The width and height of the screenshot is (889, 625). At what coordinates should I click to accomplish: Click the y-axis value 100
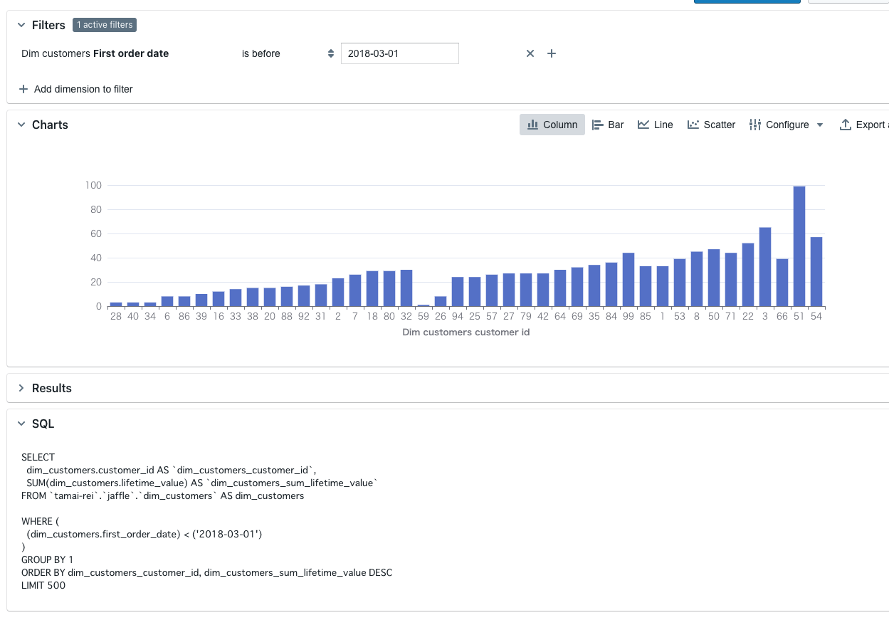(94, 185)
